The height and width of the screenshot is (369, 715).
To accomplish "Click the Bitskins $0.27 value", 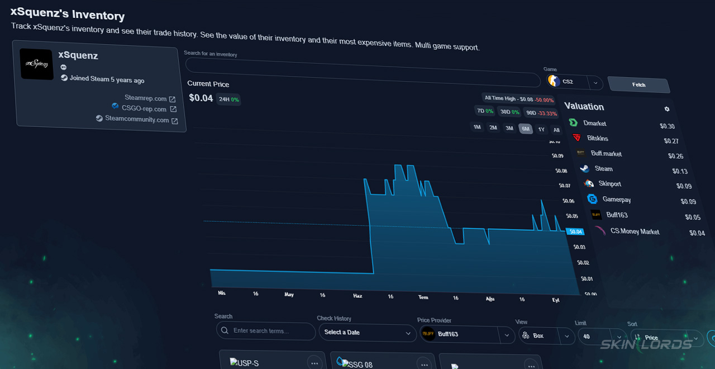I will 671,141.
